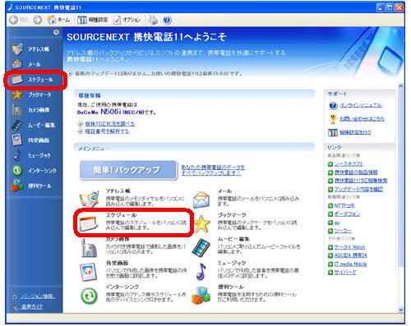Open 携快電話の製品情報 link
The height and width of the screenshot is (326, 411).
pos(356,172)
